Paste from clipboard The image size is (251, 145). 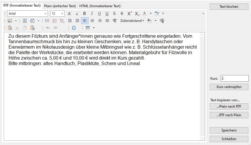(10, 28)
